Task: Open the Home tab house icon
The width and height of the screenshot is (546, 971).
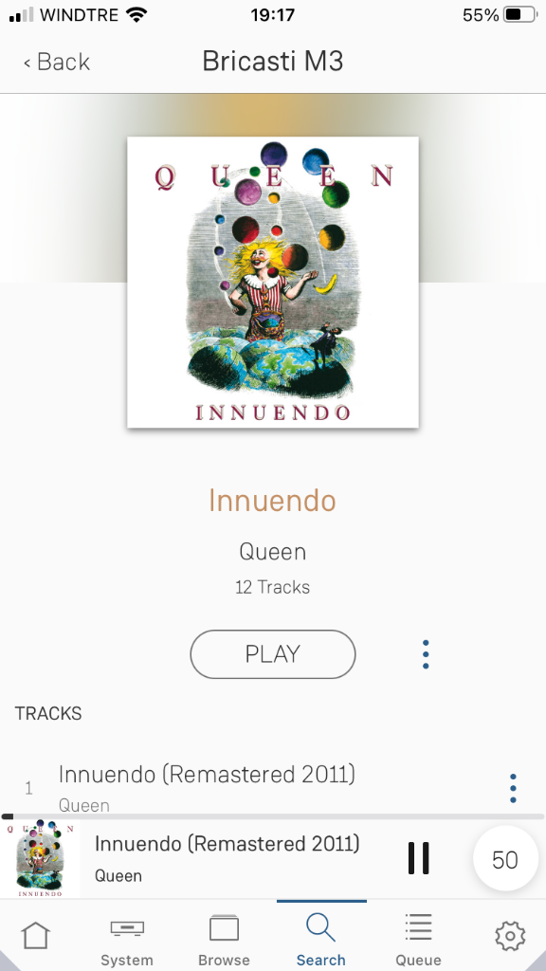Action: (35, 936)
